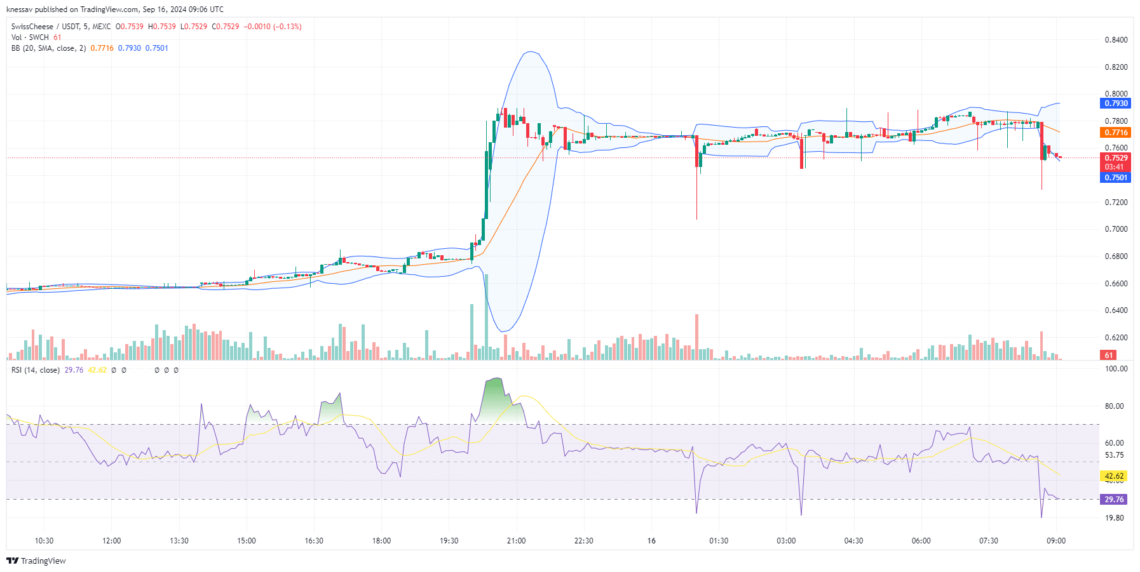Select the Vol · SWCH indicator legend
The width and height of the screenshot is (1140, 572).
(30, 37)
